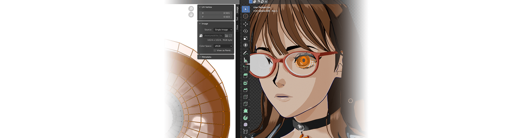Image resolution: width=532 pixels, height=138 pixels.
Task: Click the UV editor pan hand gizmo
Action: [191, 15]
